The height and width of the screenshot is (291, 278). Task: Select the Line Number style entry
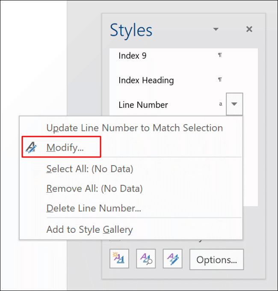pos(143,104)
